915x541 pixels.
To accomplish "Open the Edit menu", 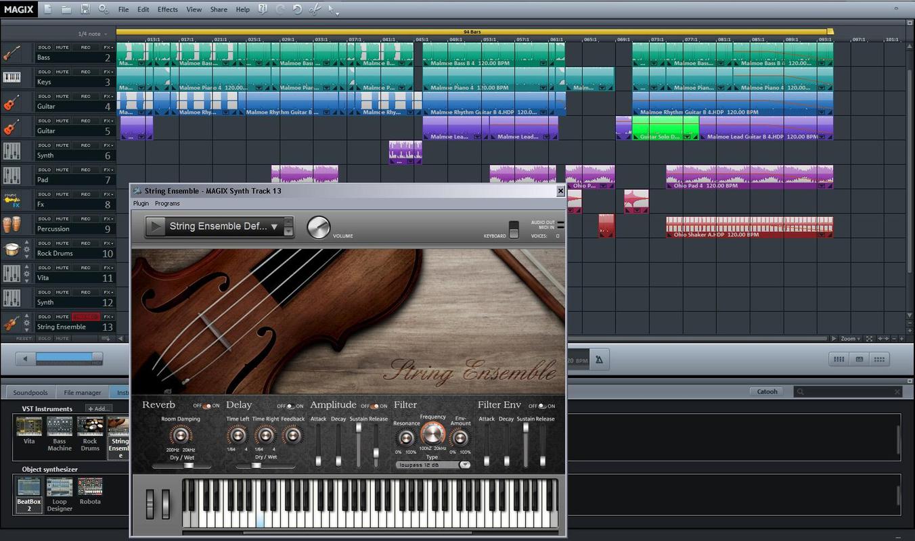I will tap(143, 9).
